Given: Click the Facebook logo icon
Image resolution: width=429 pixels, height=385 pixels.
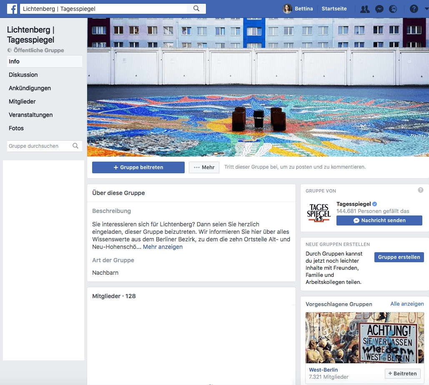Looking at the screenshot, I should (12, 9).
